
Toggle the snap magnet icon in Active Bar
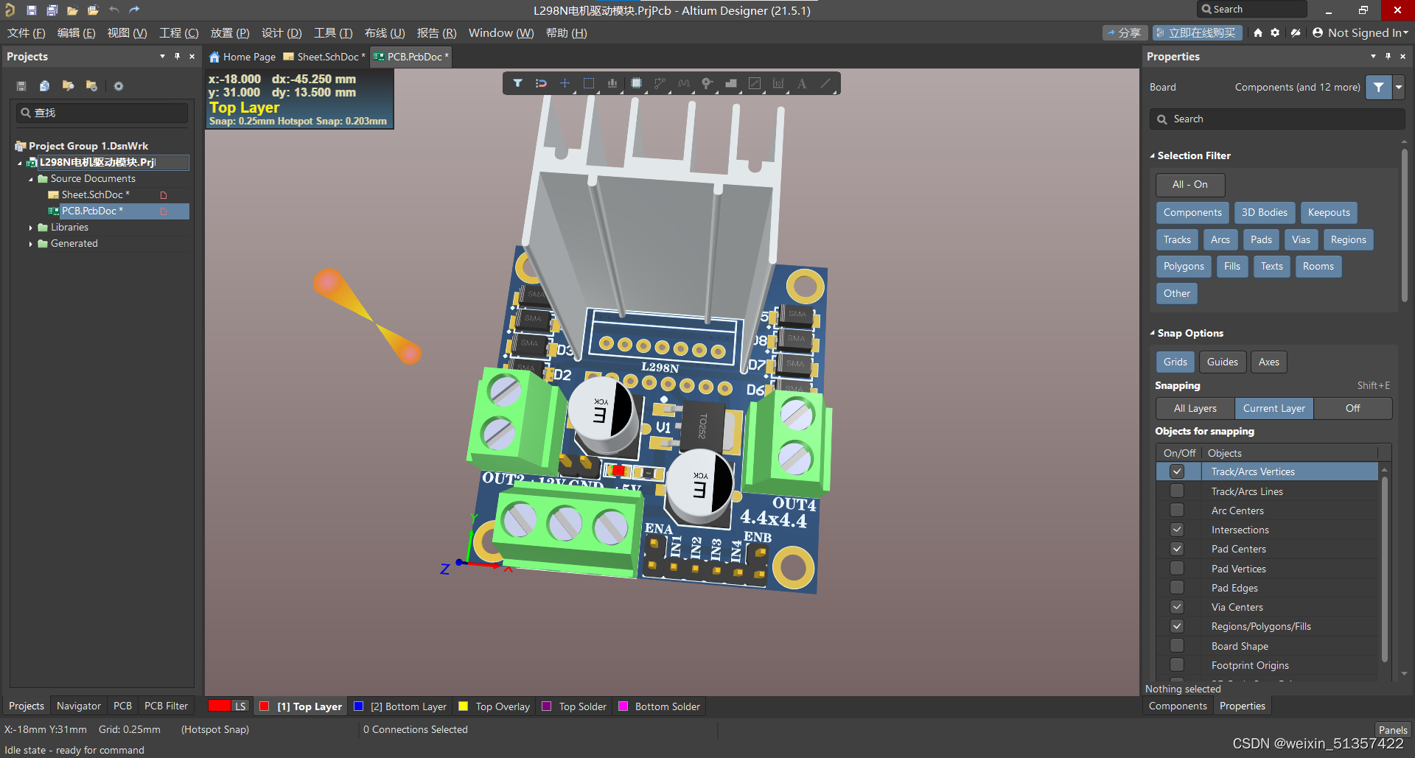pos(541,83)
